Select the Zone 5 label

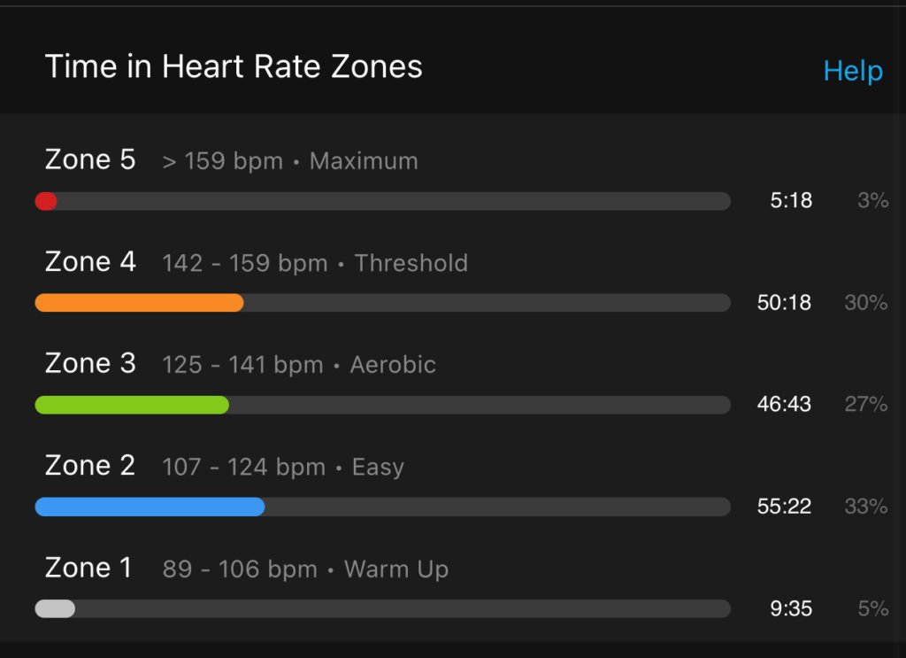click(90, 159)
